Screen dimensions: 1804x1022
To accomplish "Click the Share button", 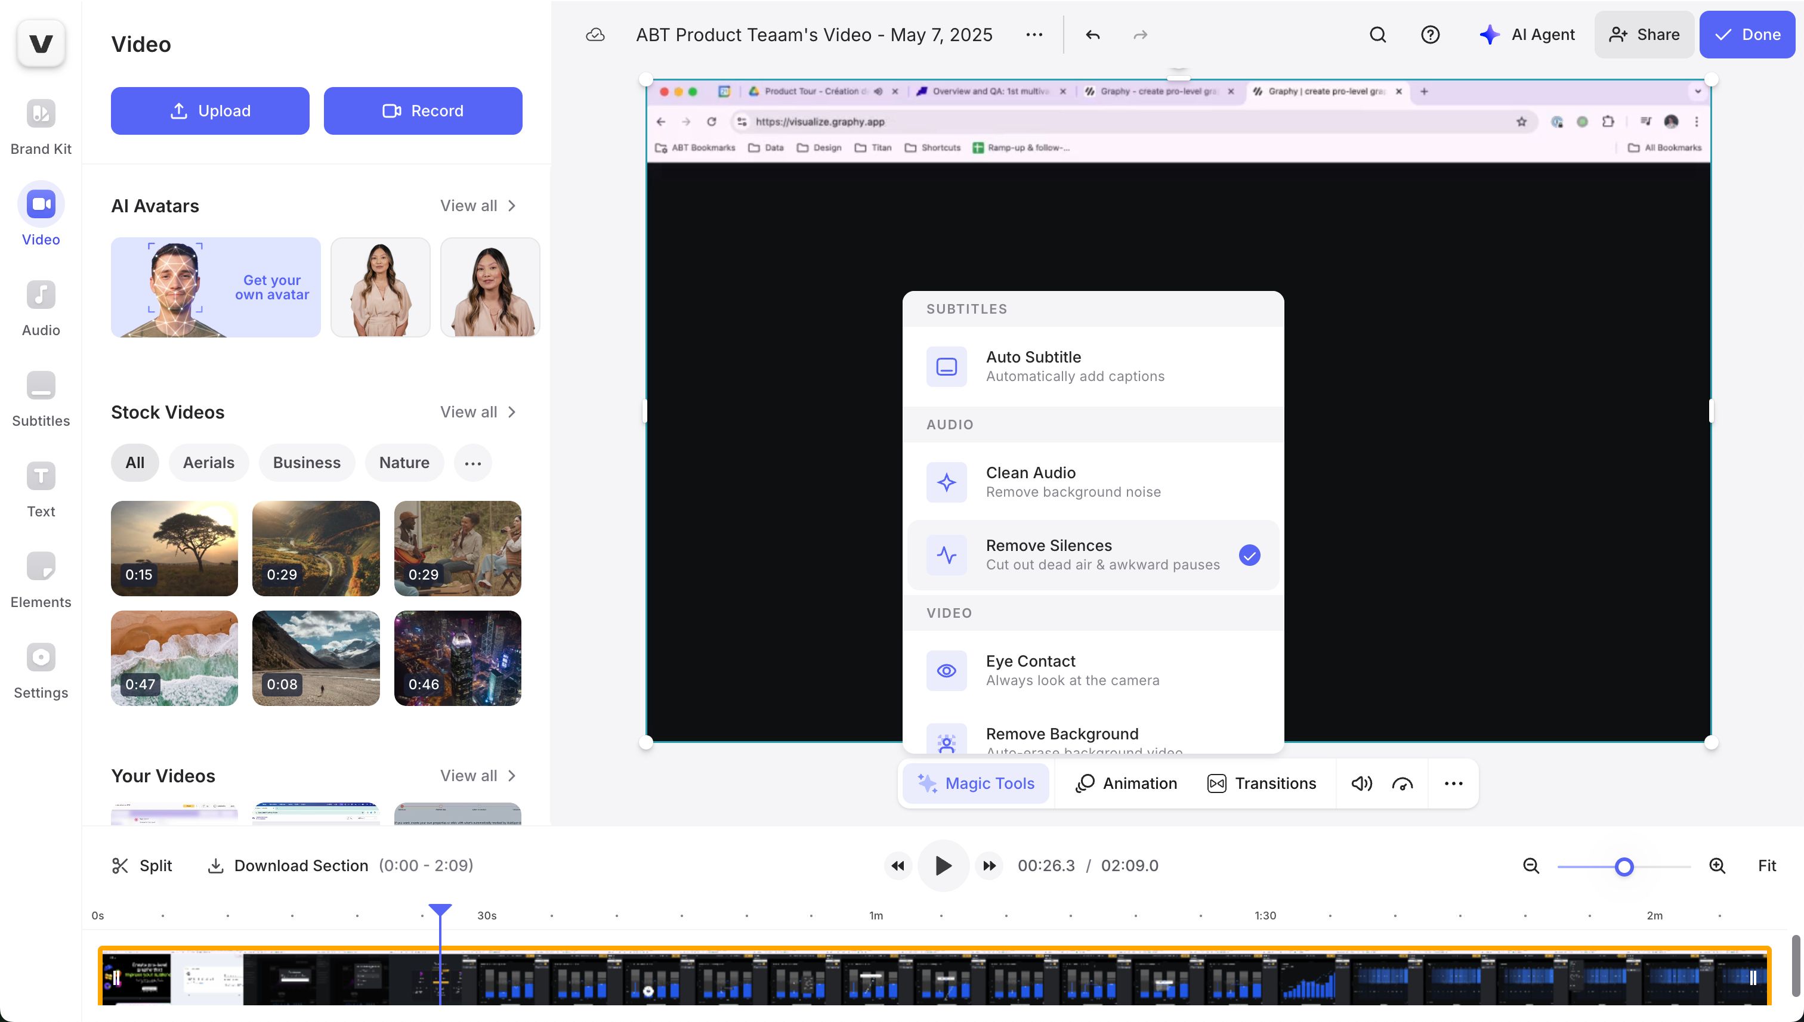I will click(1644, 35).
